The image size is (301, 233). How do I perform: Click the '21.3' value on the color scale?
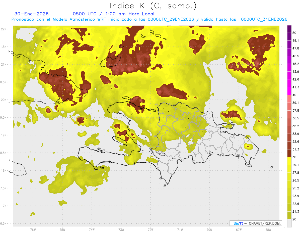click(x=296, y=211)
